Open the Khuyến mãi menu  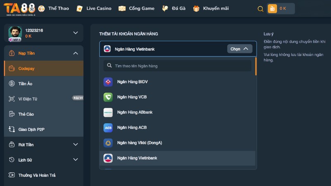(x=216, y=8)
